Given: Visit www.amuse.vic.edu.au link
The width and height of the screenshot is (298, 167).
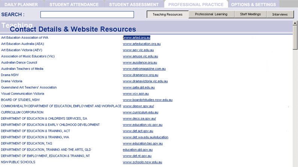Looking at the screenshot, I should point(140,56).
